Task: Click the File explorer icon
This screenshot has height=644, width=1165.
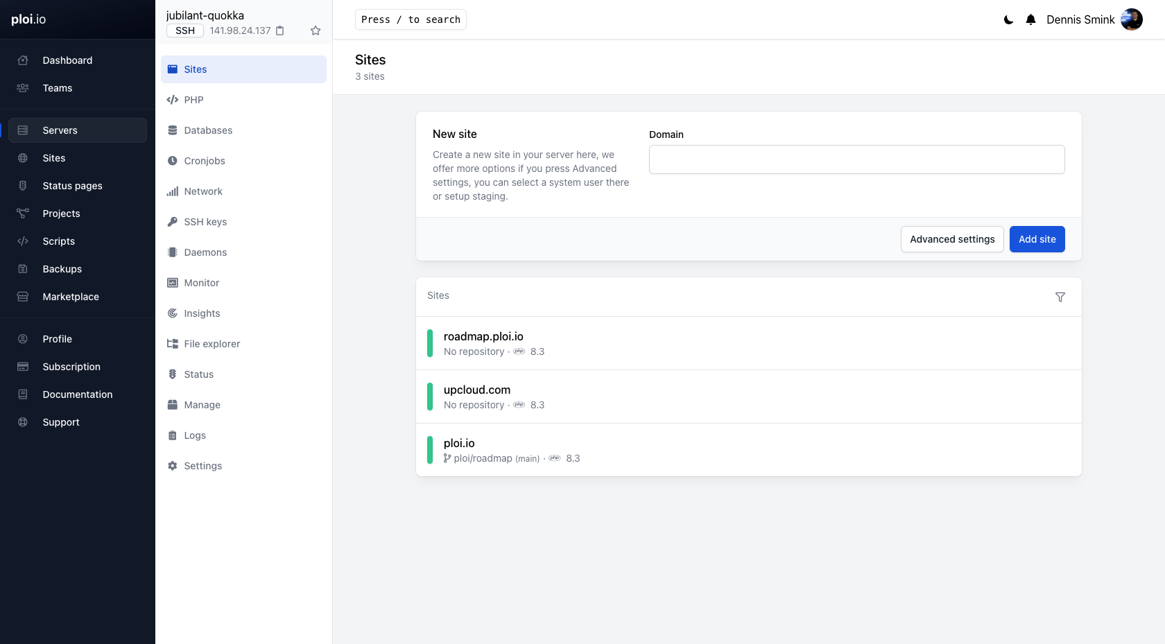Action: click(173, 344)
